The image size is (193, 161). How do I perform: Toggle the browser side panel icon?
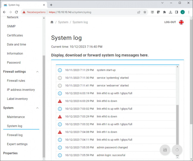pyautogui.click(x=177, y=12)
